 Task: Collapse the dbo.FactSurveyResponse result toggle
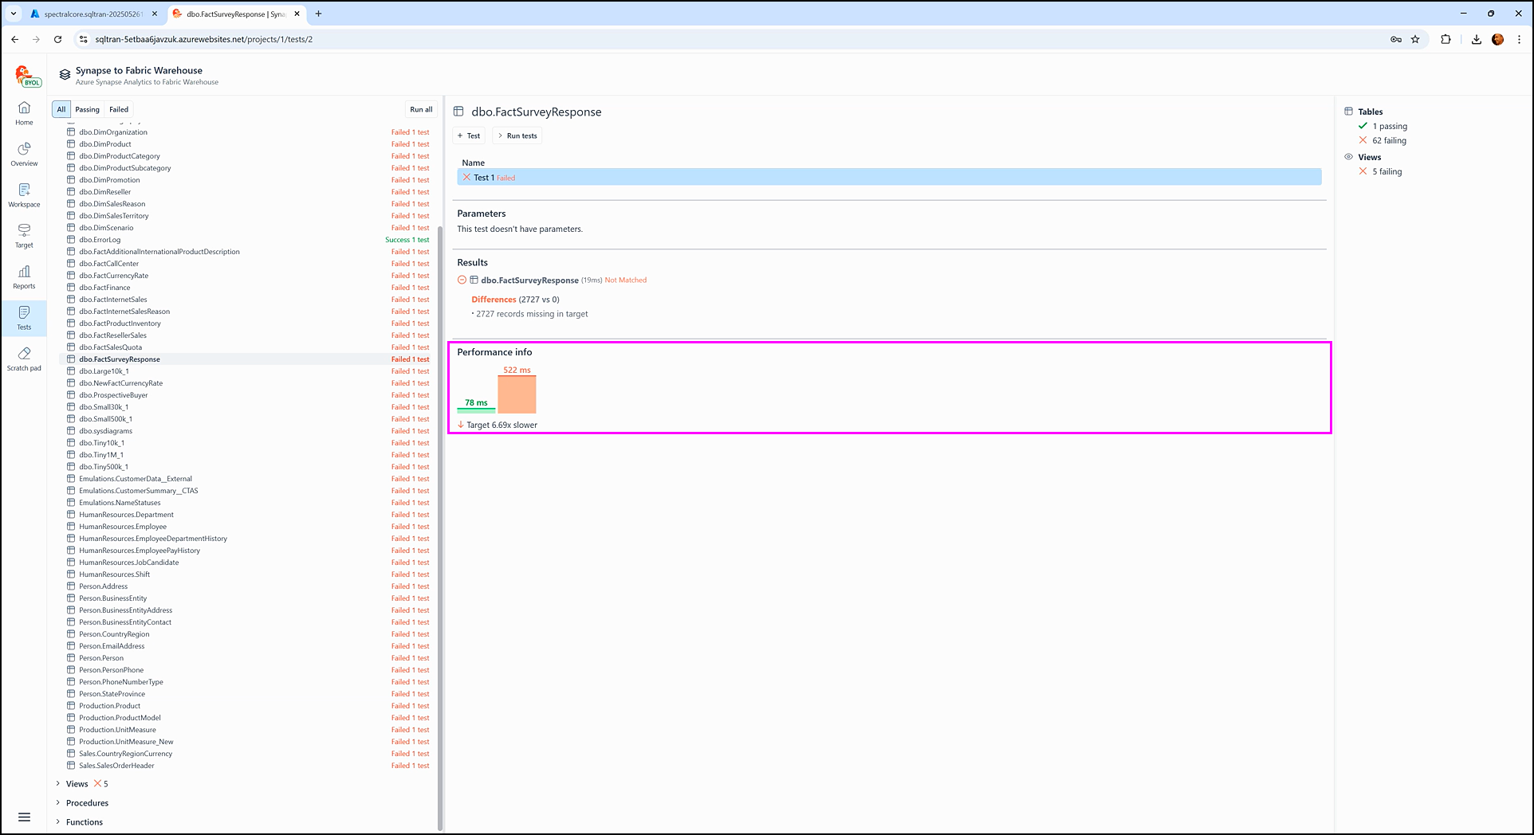[462, 280]
